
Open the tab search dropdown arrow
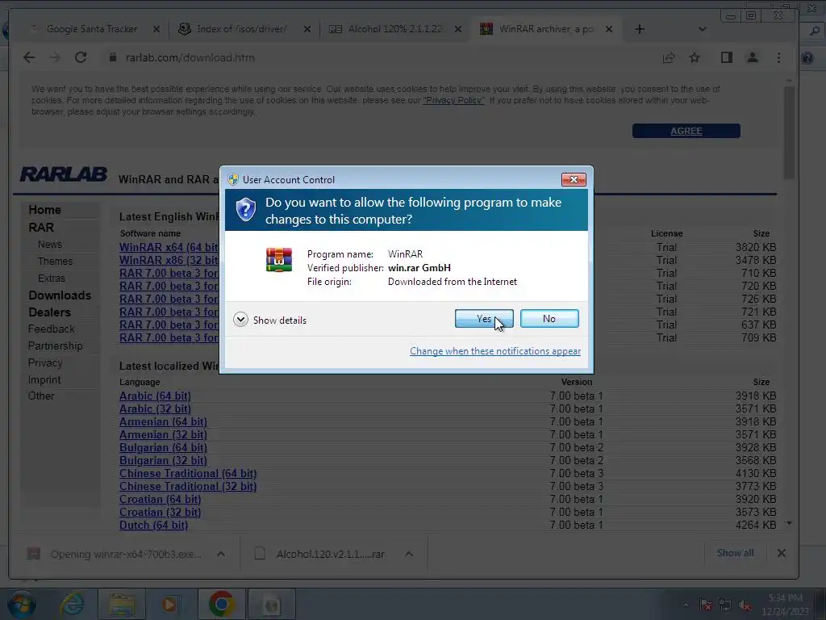703,29
